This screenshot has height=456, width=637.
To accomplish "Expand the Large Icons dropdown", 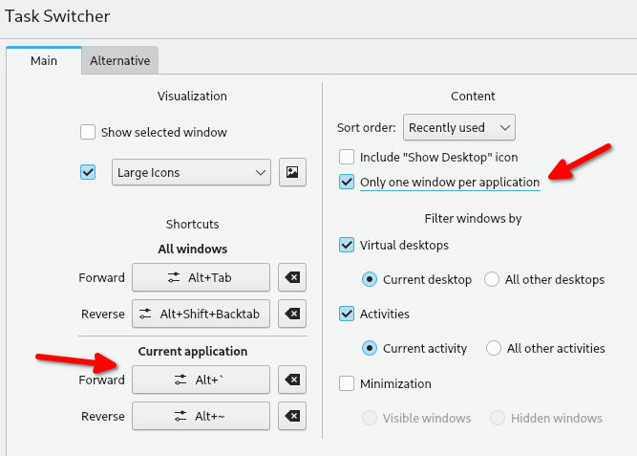I will coord(191,173).
